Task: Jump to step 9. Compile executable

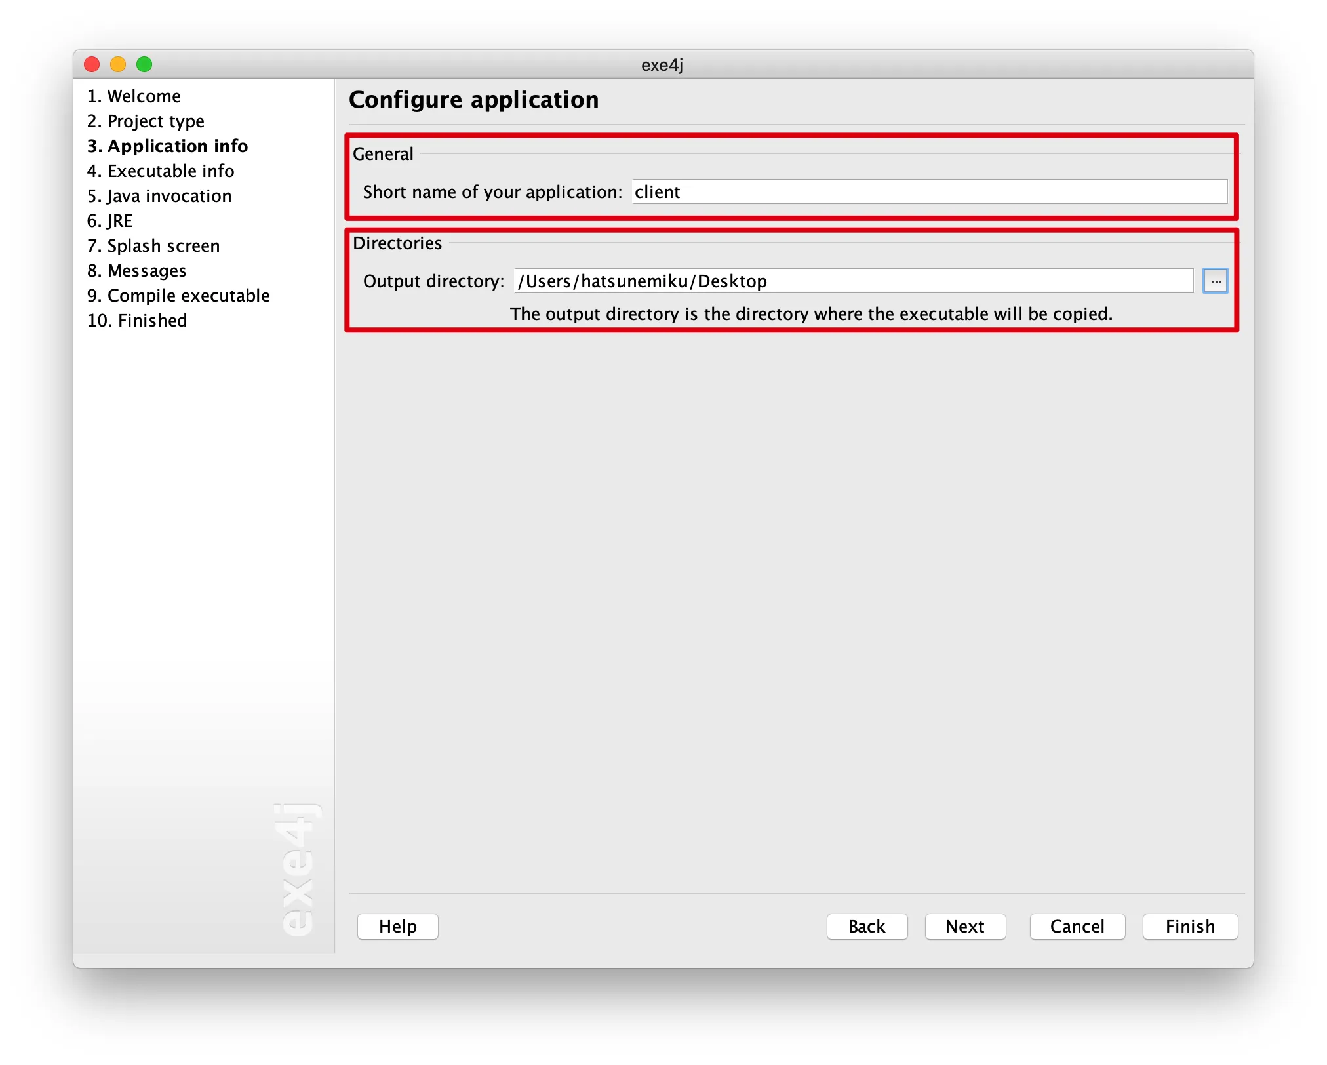Action: pos(178,296)
